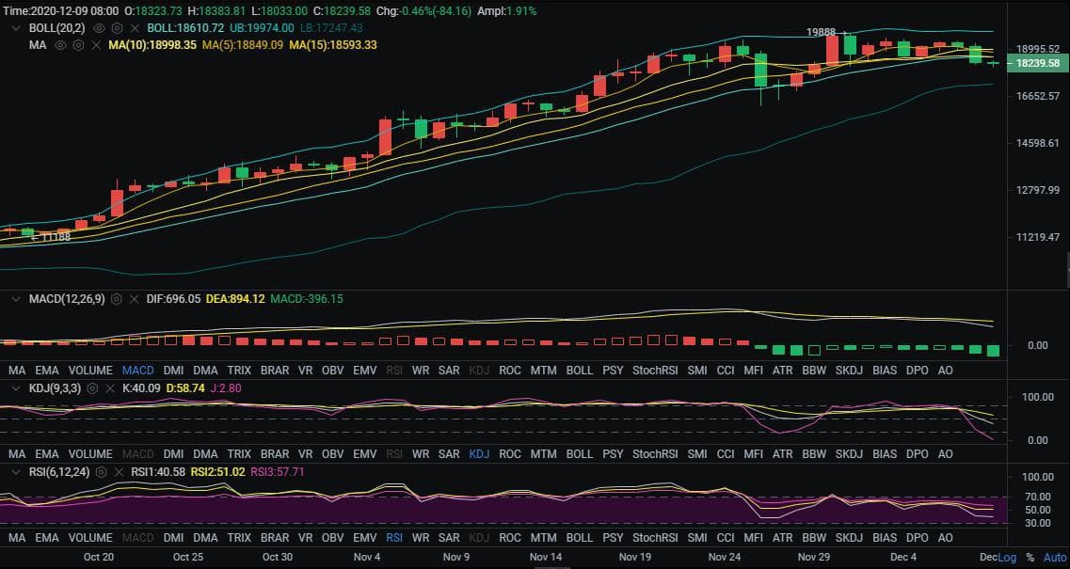The image size is (1070, 569).
Task: Collapse the KDJ panel chevron
Action: [x=16, y=387]
